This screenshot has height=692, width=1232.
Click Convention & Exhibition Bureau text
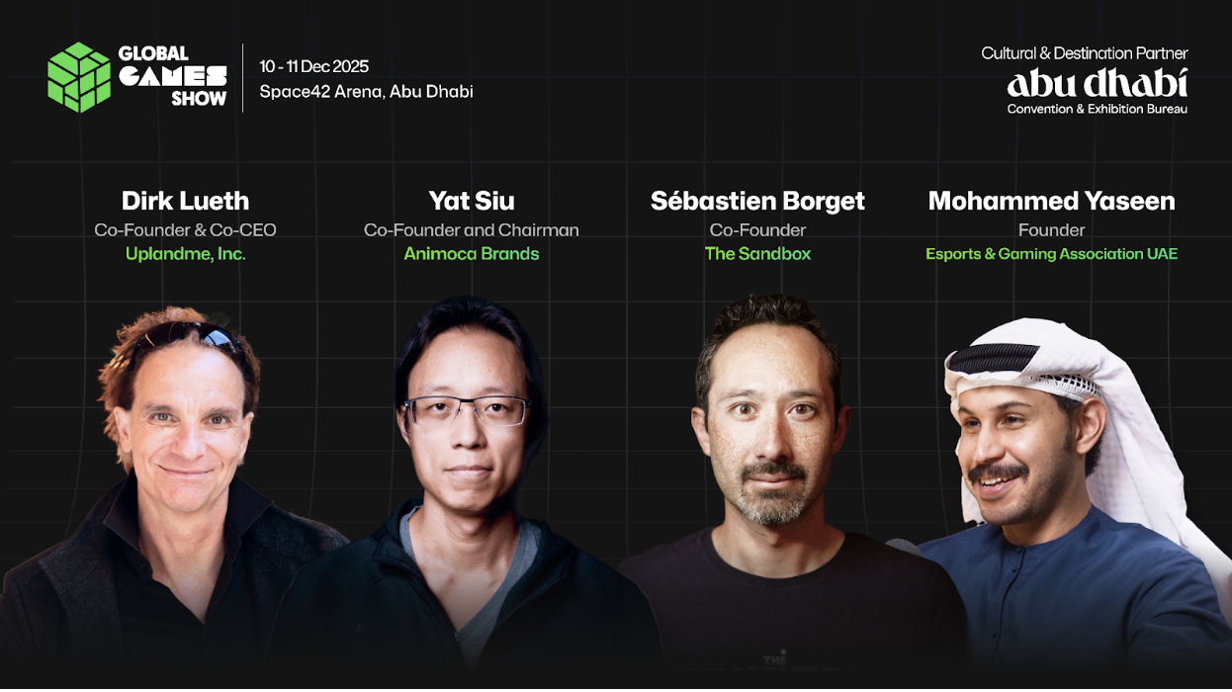[1098, 109]
